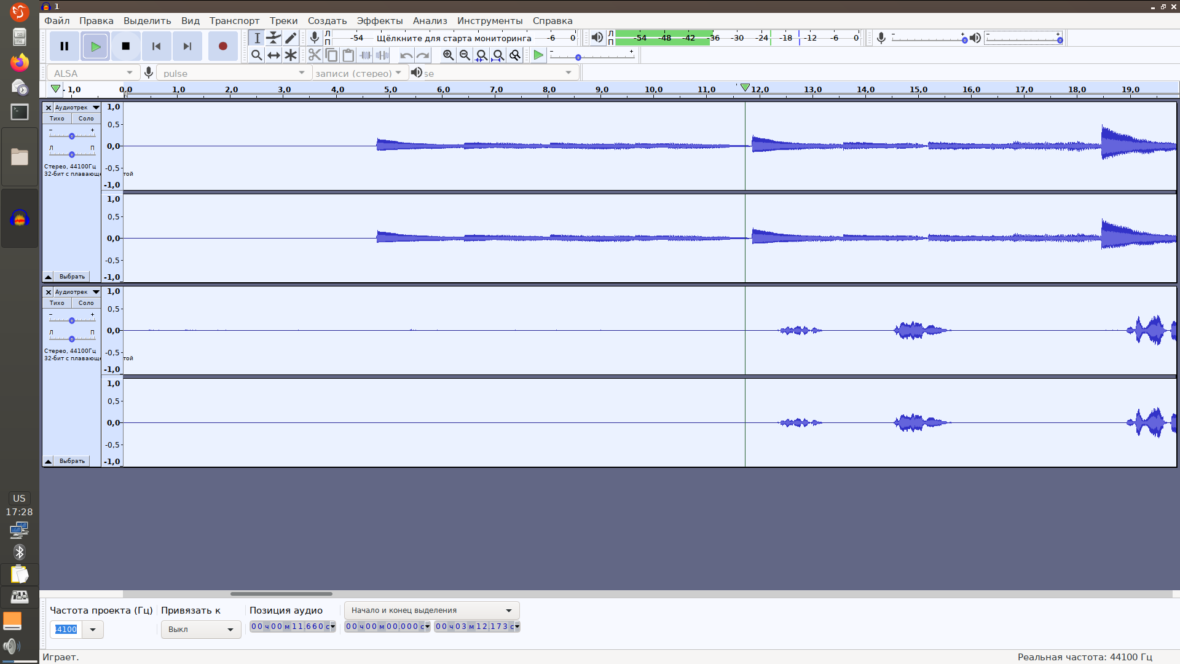Copy selection with copy icon

pos(331,55)
